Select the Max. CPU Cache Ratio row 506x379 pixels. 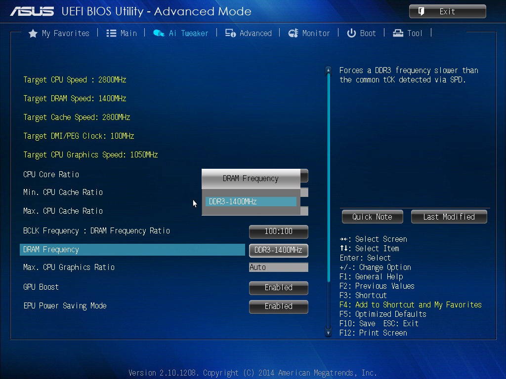click(63, 211)
